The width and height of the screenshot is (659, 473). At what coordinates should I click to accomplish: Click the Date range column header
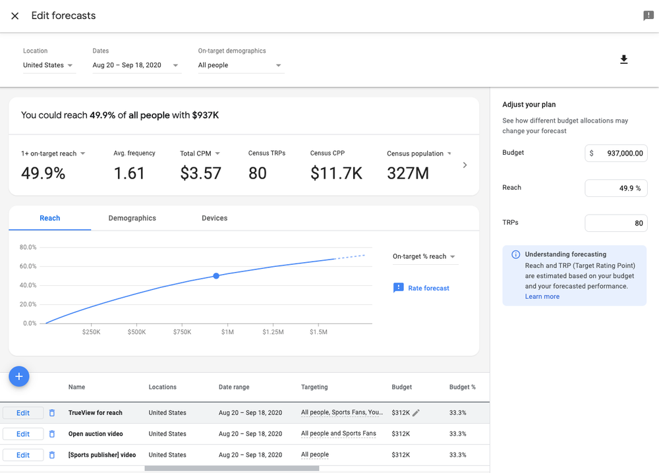(234, 387)
